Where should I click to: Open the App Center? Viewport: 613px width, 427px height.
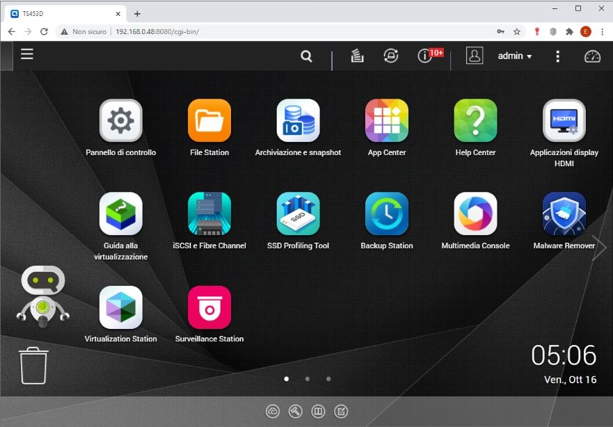point(387,121)
